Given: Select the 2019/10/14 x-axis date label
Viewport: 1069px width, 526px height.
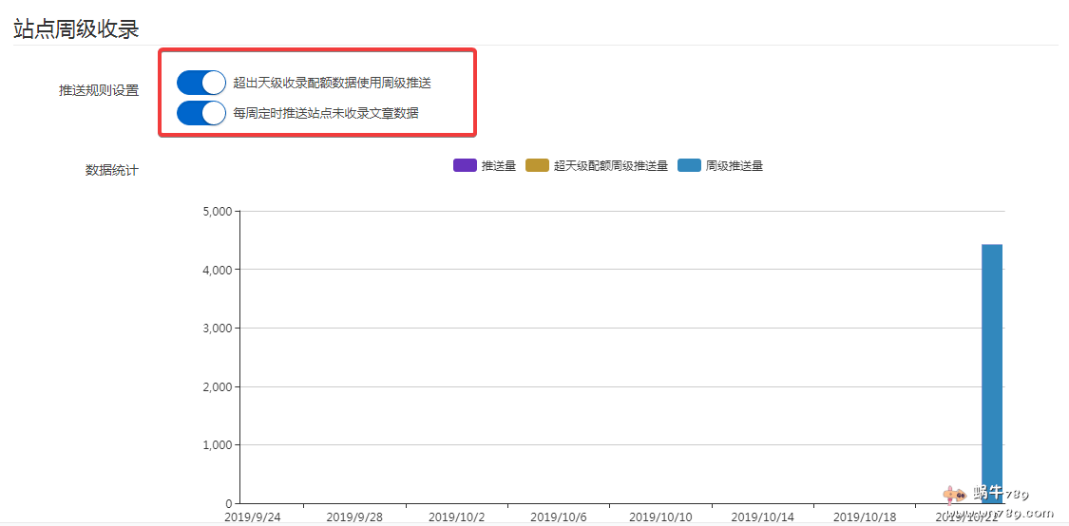Looking at the screenshot, I should pos(762,517).
